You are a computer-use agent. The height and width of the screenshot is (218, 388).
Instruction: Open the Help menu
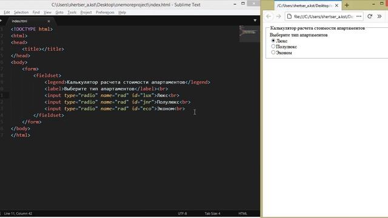[122, 12]
